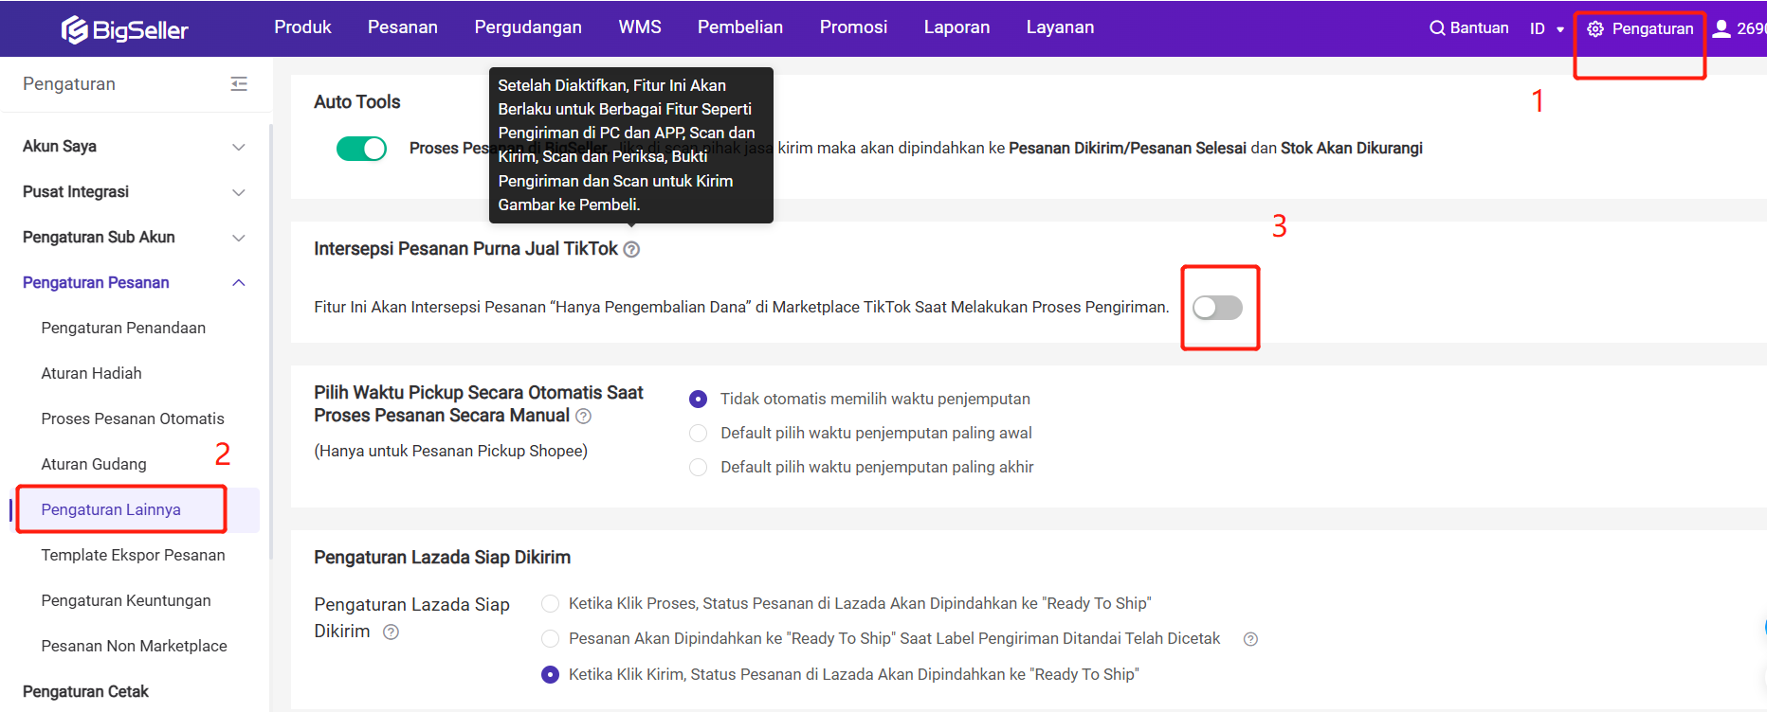The image size is (1767, 712).
Task: Click help icon next to Intersepsi Pesanan Purna Jual TikTok
Action: [631, 249]
